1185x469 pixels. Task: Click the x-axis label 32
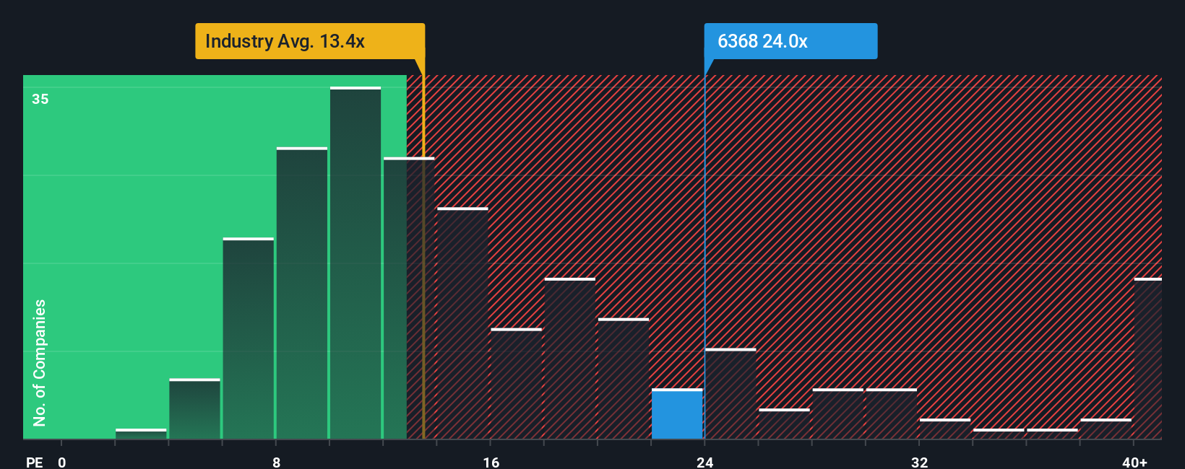[919, 462]
